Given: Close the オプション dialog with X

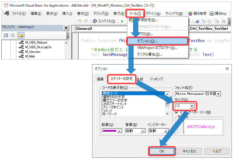Looking at the screenshot, I should pyautogui.click(x=227, y=69).
